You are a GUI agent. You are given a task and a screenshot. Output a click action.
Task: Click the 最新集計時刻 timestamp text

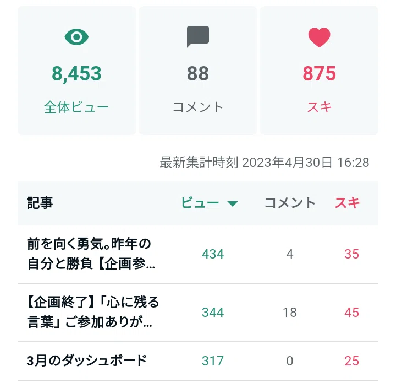point(265,162)
